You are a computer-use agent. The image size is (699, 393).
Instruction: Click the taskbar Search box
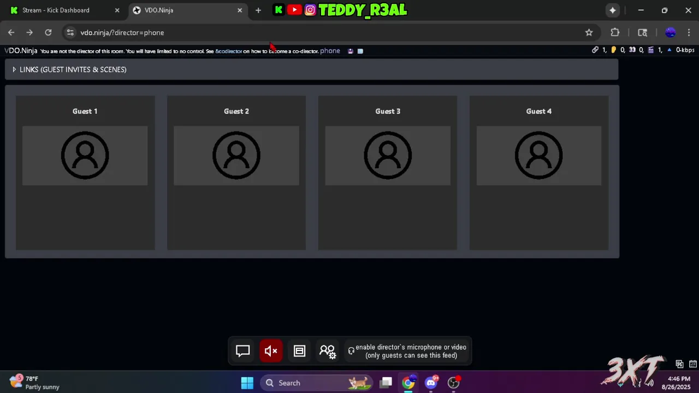click(x=316, y=383)
